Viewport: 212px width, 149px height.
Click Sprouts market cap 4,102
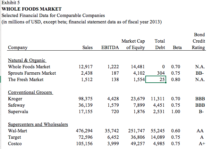(139, 73)
